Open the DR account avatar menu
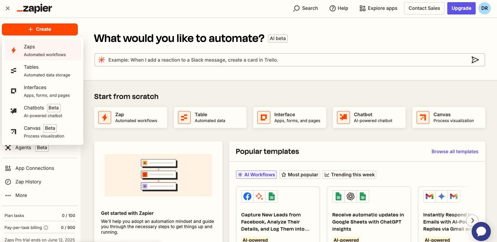 pos(484,8)
